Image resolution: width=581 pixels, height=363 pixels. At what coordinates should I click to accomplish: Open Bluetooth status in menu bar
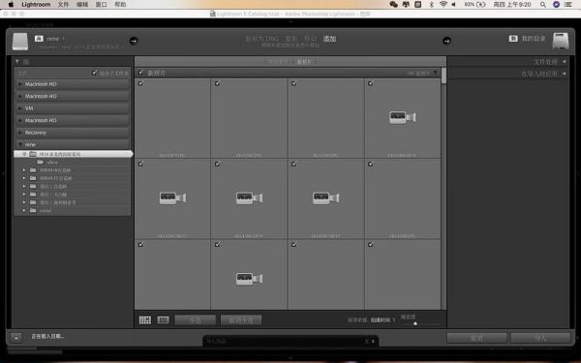click(431, 5)
